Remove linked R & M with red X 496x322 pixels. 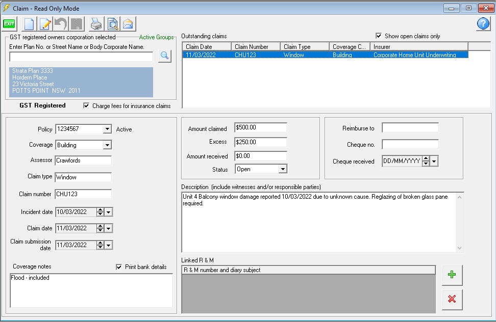click(x=452, y=299)
